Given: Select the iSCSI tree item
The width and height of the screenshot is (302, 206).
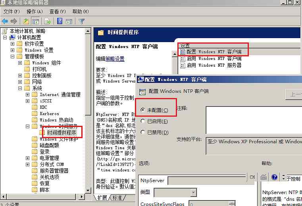Looking at the screenshot, I should tap(46, 101).
